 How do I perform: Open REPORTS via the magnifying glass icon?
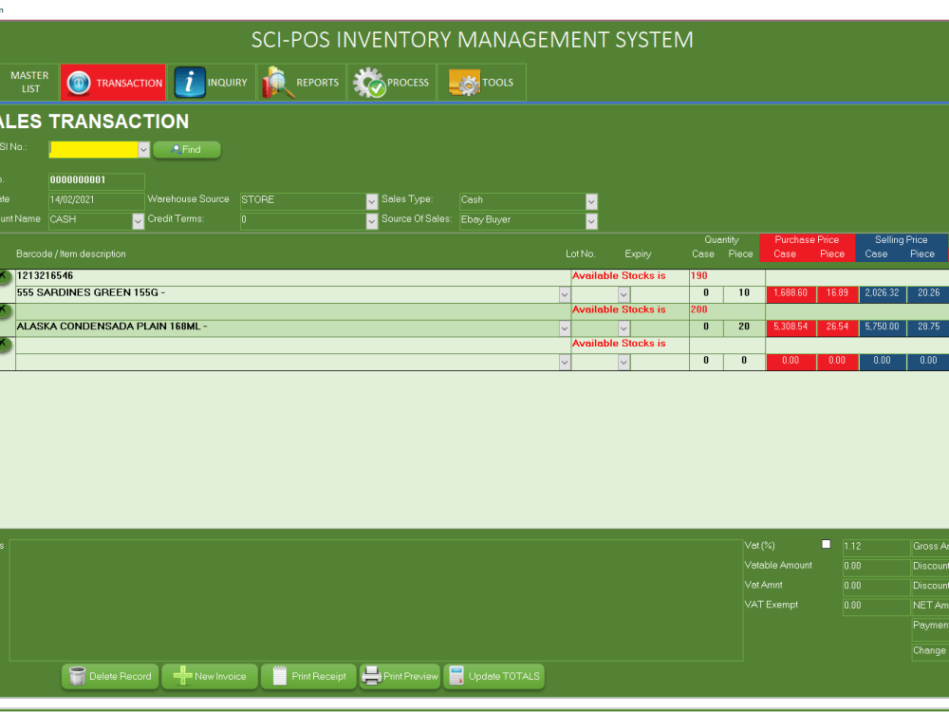(x=274, y=82)
